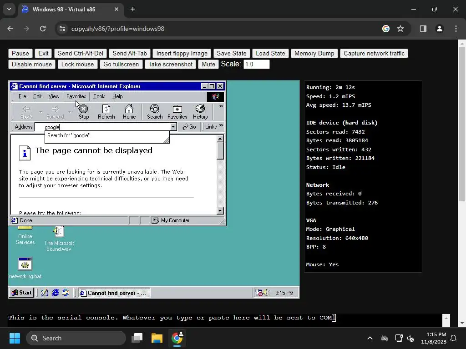Screen dimensions: 466x349
Task: Click Show Desktop icon in Quick Launch
Action: coord(45,293)
